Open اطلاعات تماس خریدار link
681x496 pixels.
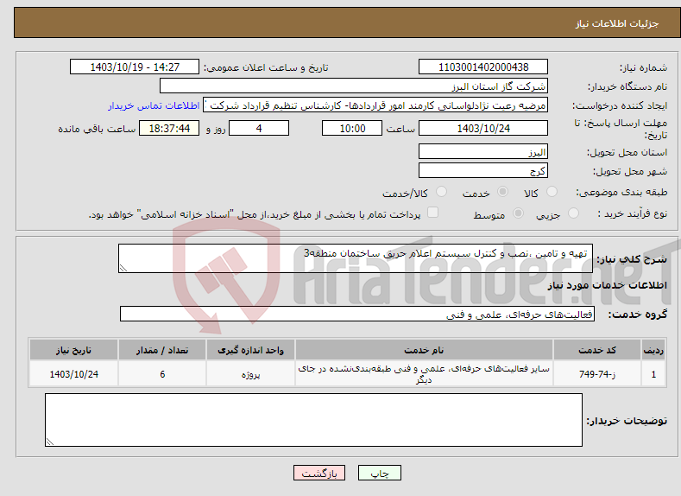click(154, 105)
